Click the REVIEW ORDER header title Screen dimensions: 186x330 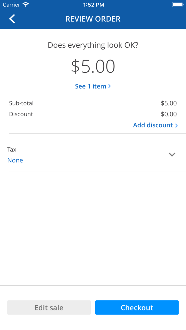(x=93, y=19)
